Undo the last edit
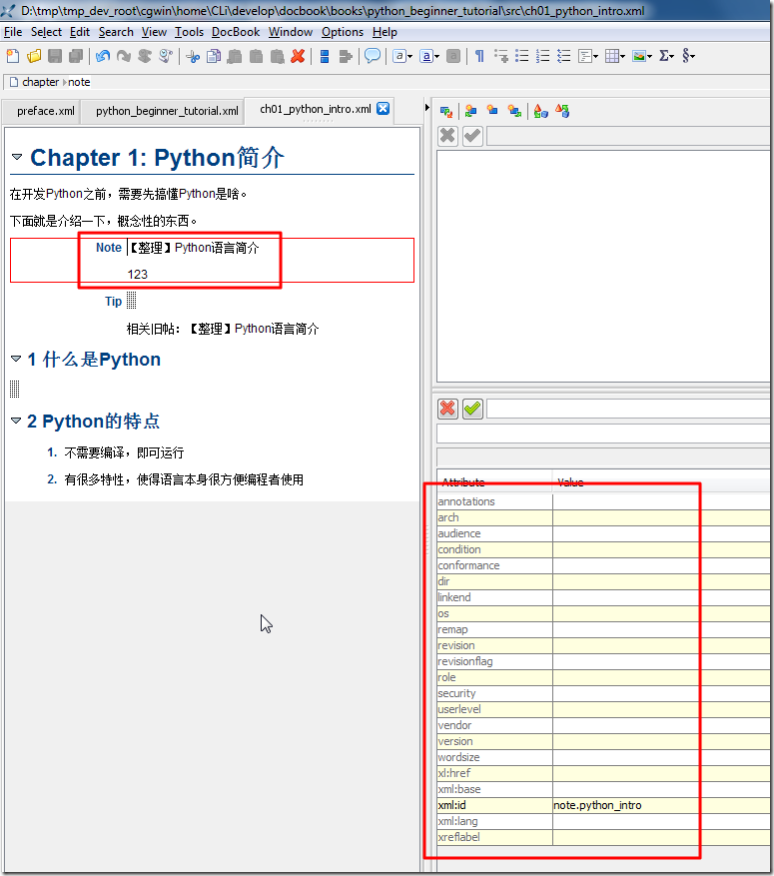The height and width of the screenshot is (876, 774). tap(103, 56)
